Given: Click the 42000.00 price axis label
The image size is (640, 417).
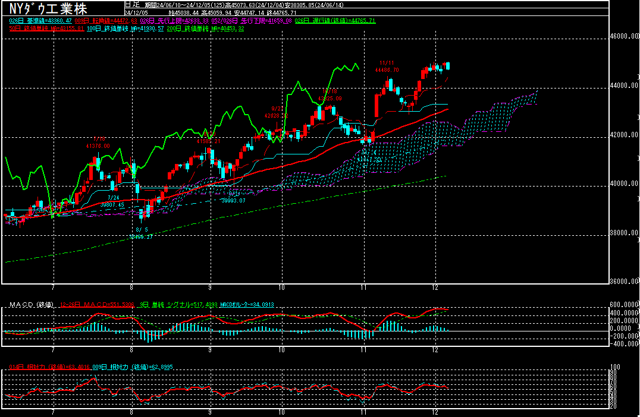Looking at the screenshot, I should tap(624, 135).
